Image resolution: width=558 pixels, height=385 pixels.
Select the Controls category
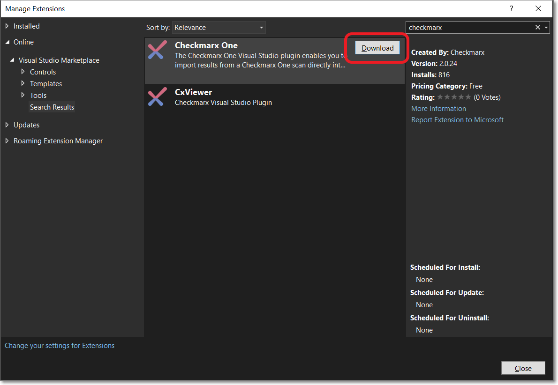[x=43, y=72]
